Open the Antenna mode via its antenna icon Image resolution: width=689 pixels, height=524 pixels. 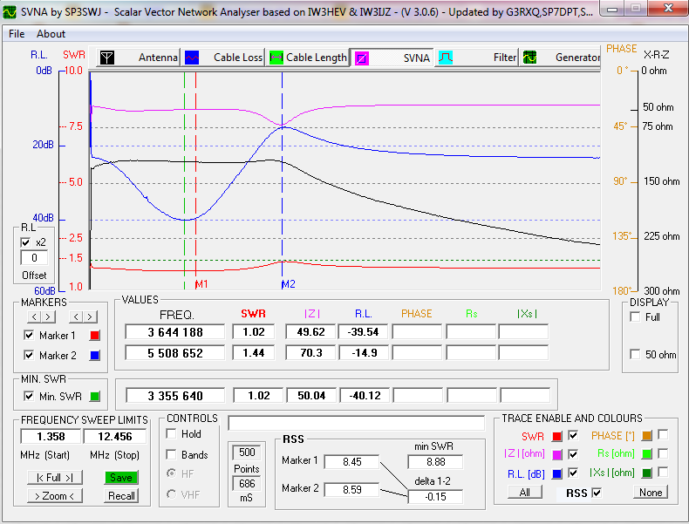pos(106,58)
